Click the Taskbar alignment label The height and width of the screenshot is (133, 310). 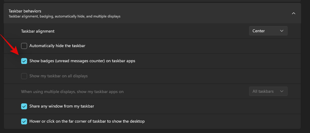click(x=37, y=31)
